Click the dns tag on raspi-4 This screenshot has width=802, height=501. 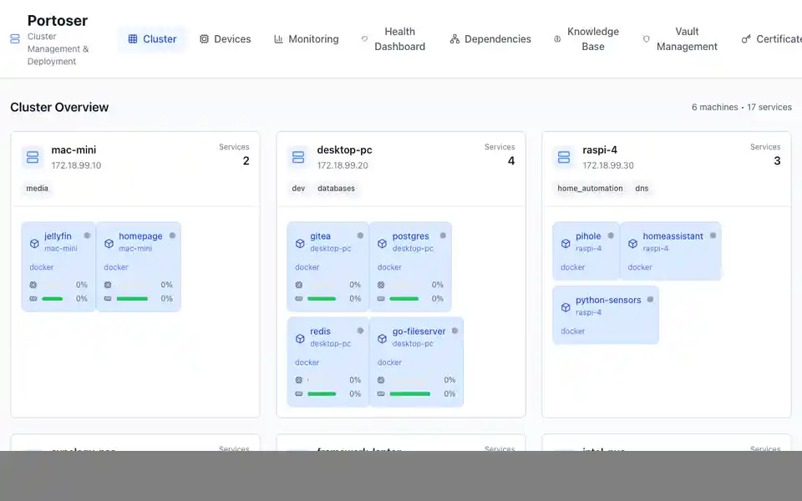(x=642, y=188)
